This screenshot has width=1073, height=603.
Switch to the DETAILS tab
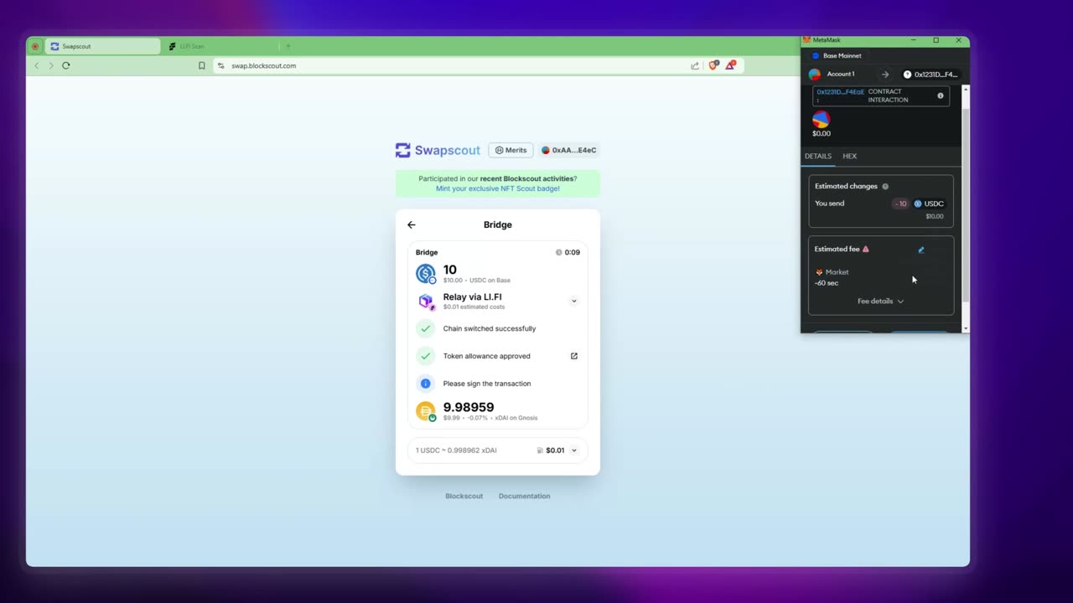click(x=818, y=156)
